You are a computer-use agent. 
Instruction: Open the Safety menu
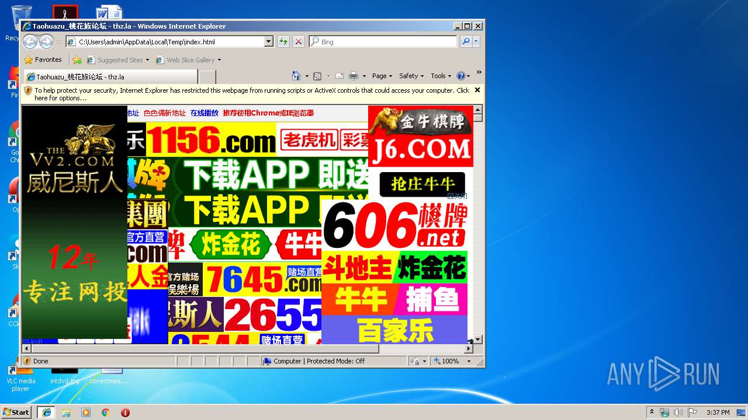coord(411,76)
